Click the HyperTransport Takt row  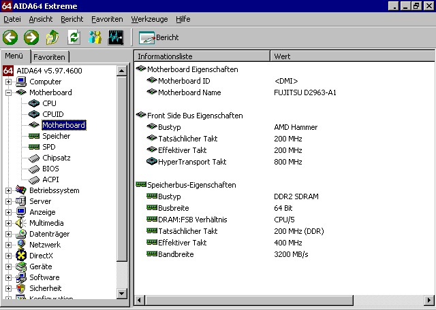pyautogui.click(x=284, y=162)
